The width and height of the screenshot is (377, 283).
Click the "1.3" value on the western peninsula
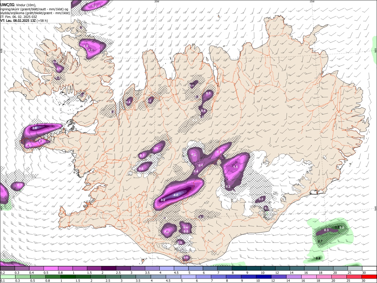coord(41,141)
